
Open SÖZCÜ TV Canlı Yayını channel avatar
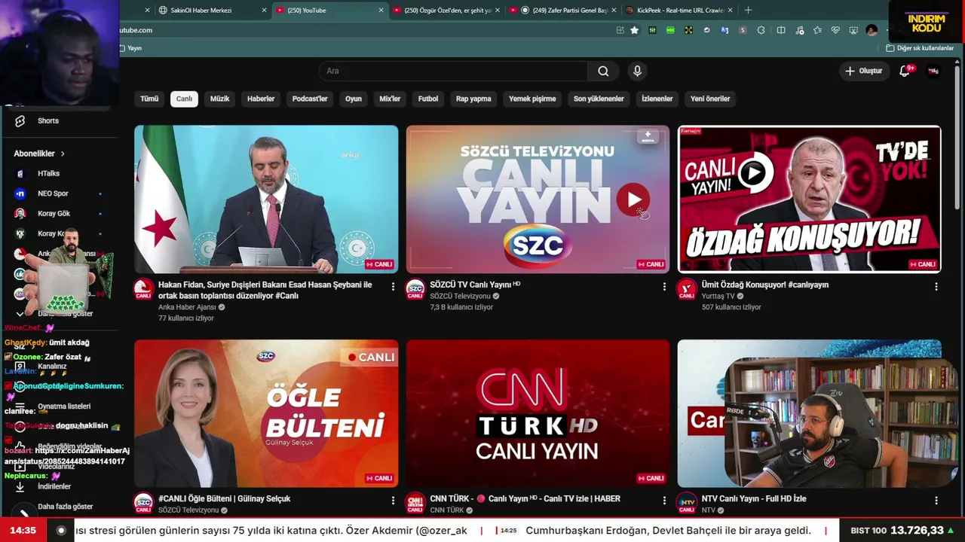pyautogui.click(x=415, y=289)
